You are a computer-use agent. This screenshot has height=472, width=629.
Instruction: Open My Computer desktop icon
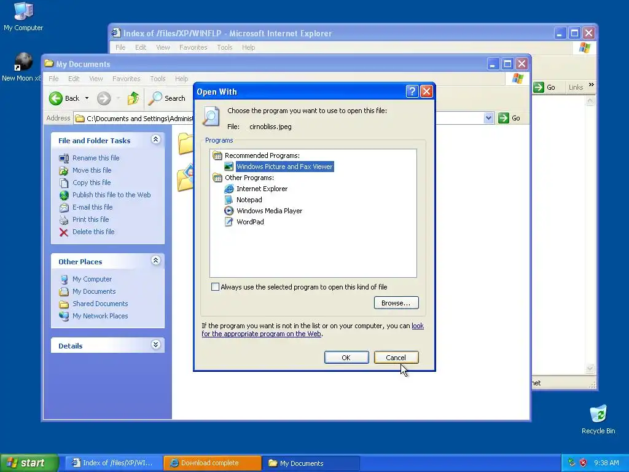[23, 17]
